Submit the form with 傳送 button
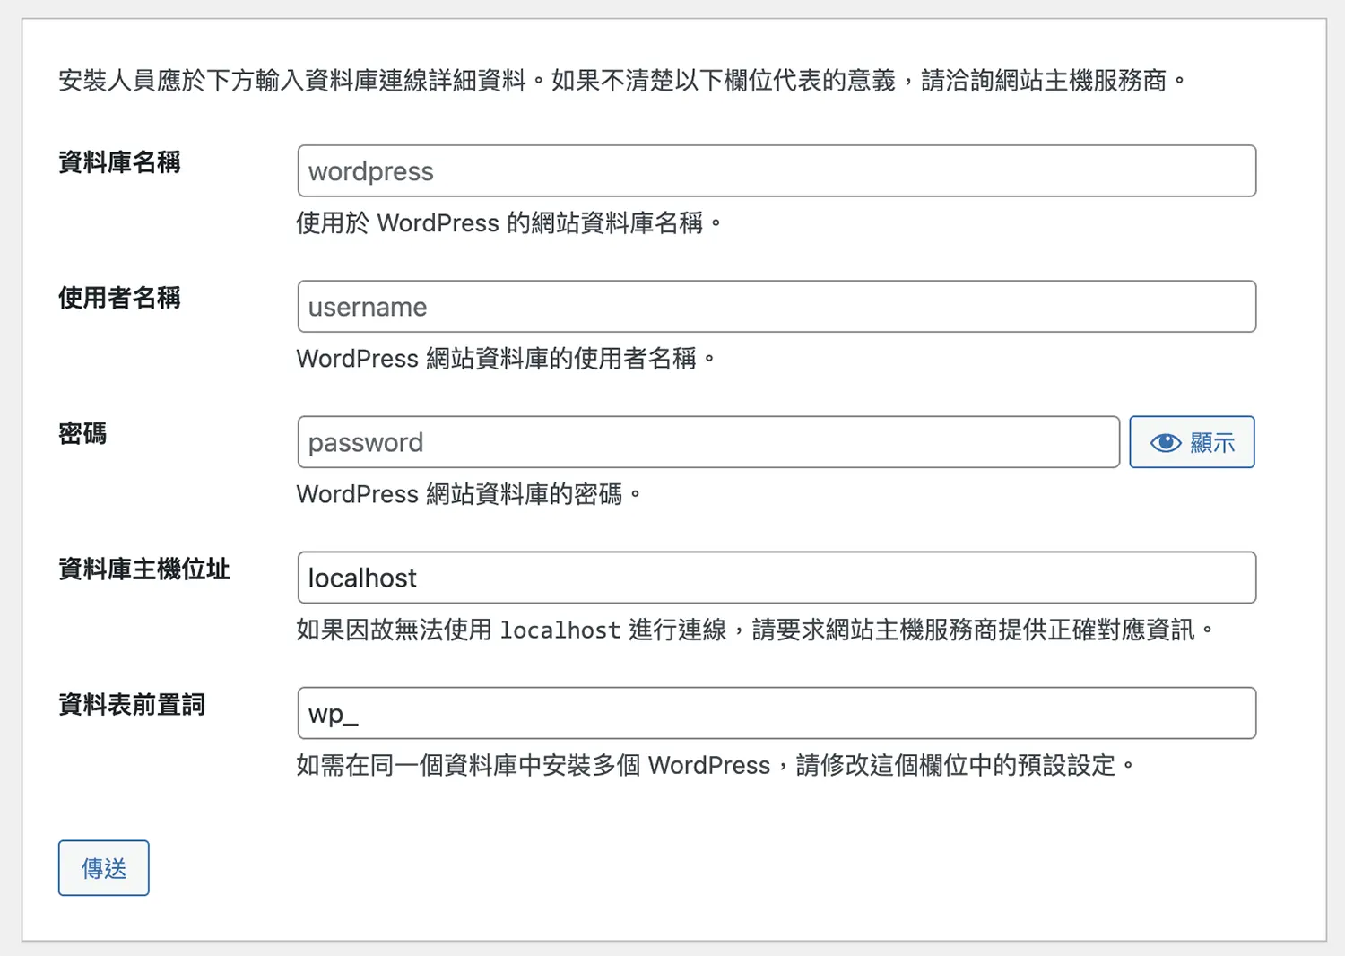Screen dimensions: 1345x956 (x=104, y=868)
